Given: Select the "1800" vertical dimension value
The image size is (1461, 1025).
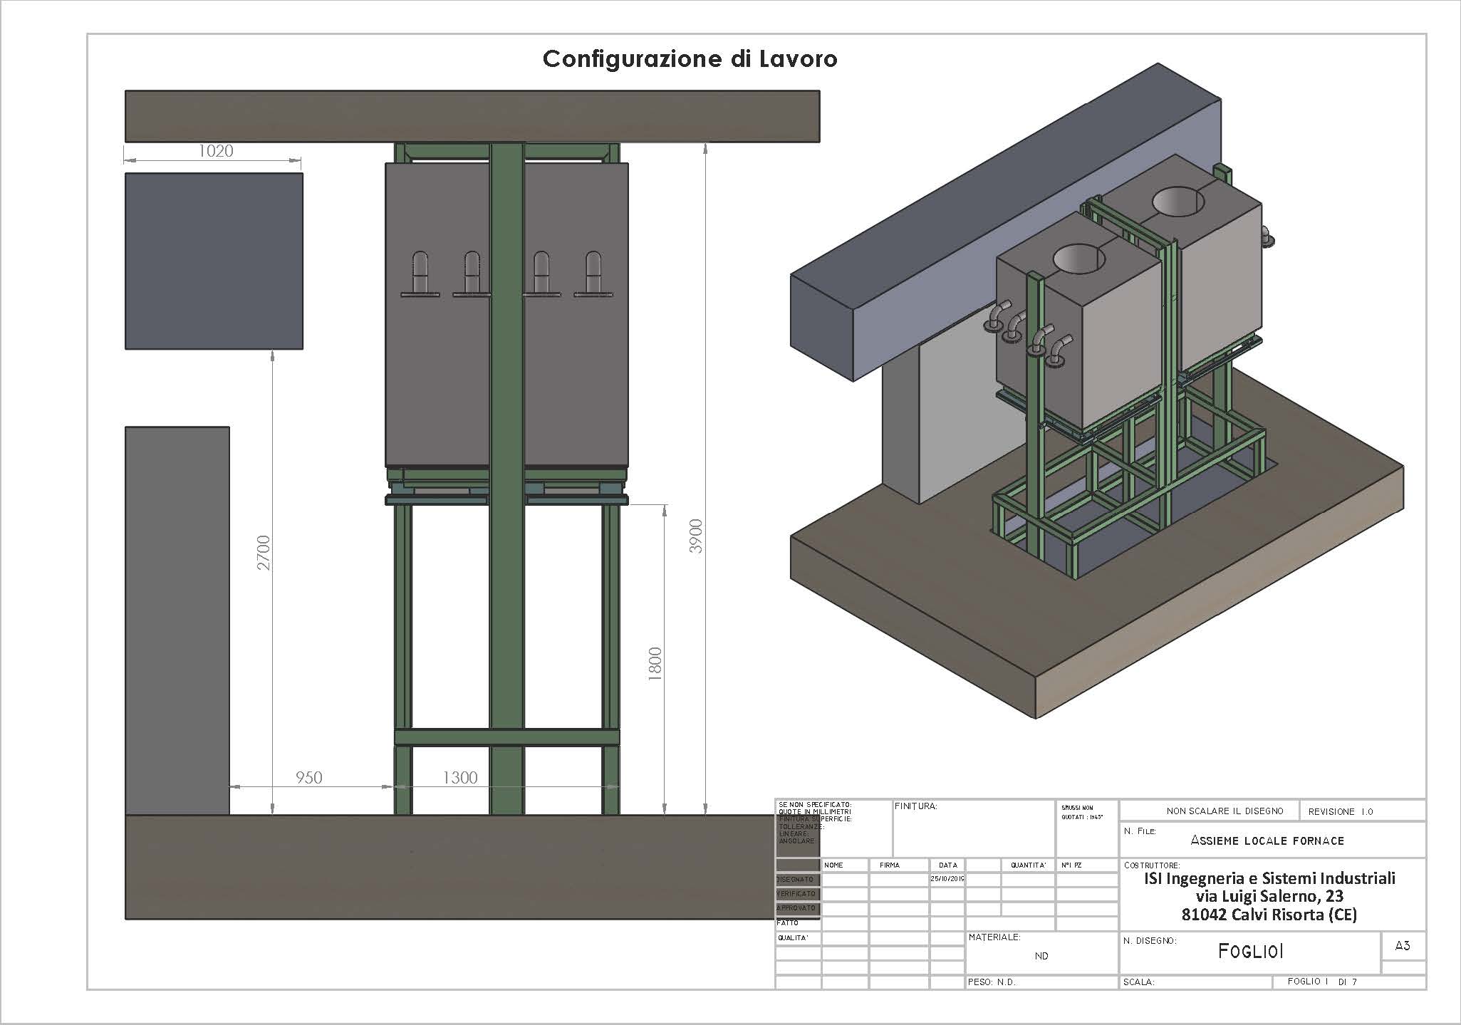Looking at the screenshot, I should pos(655,664).
